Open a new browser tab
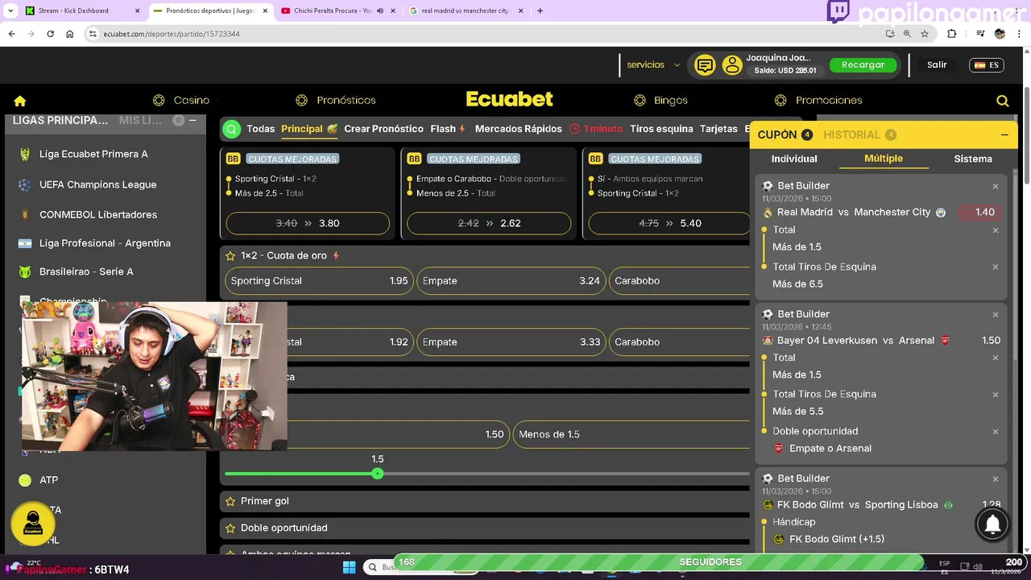This screenshot has height=580, width=1031. point(540,10)
